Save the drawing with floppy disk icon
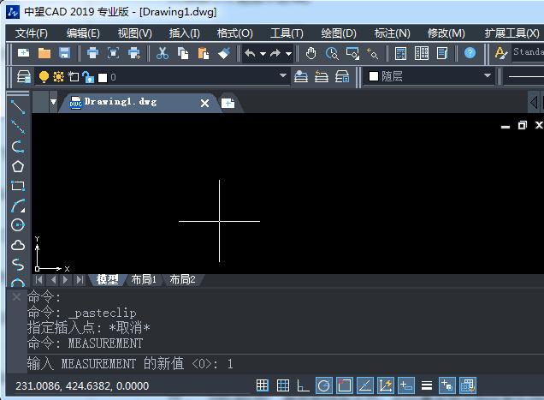Image resolution: width=544 pixels, height=400 pixels. pos(64,53)
